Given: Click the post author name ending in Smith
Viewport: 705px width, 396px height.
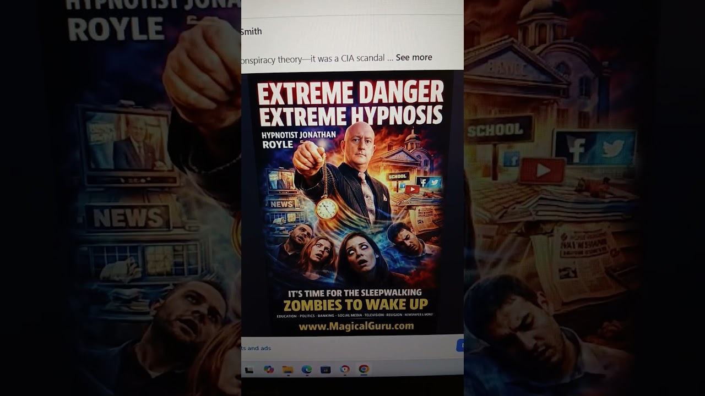Looking at the screenshot, I should pos(251,31).
